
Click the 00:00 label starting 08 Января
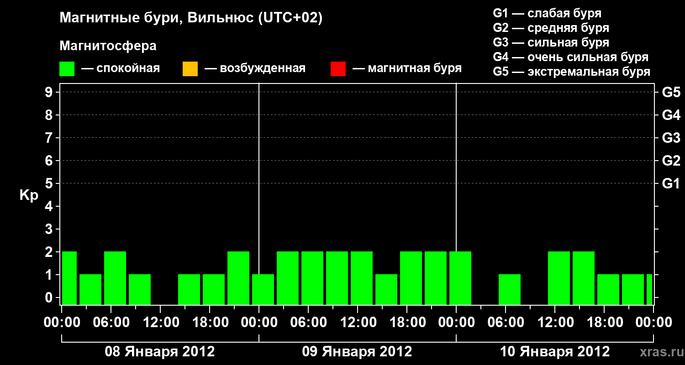[x=62, y=323]
